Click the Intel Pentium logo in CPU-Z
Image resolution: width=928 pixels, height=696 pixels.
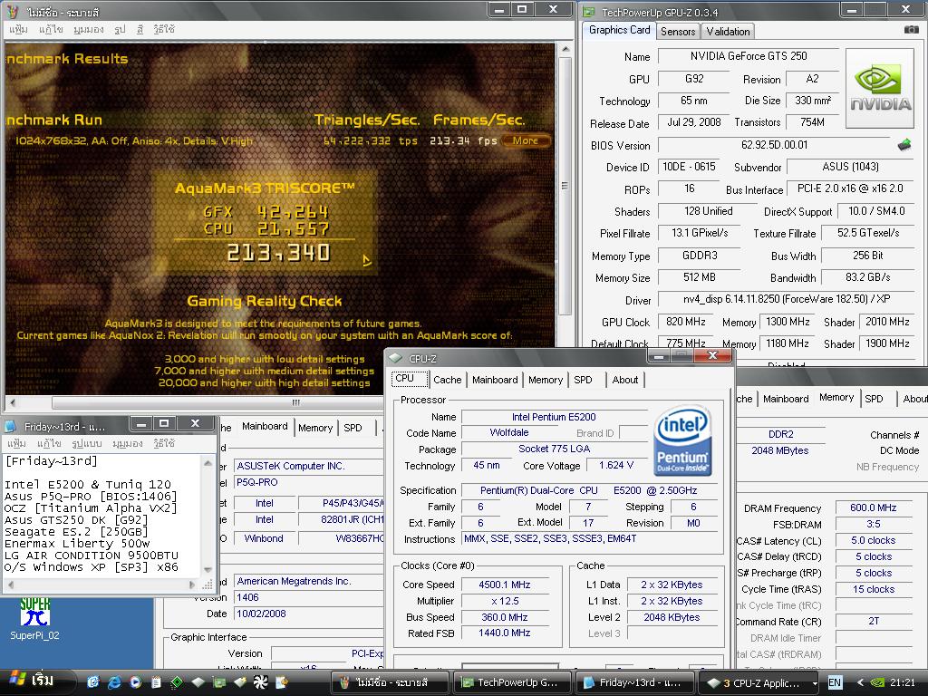coord(682,440)
